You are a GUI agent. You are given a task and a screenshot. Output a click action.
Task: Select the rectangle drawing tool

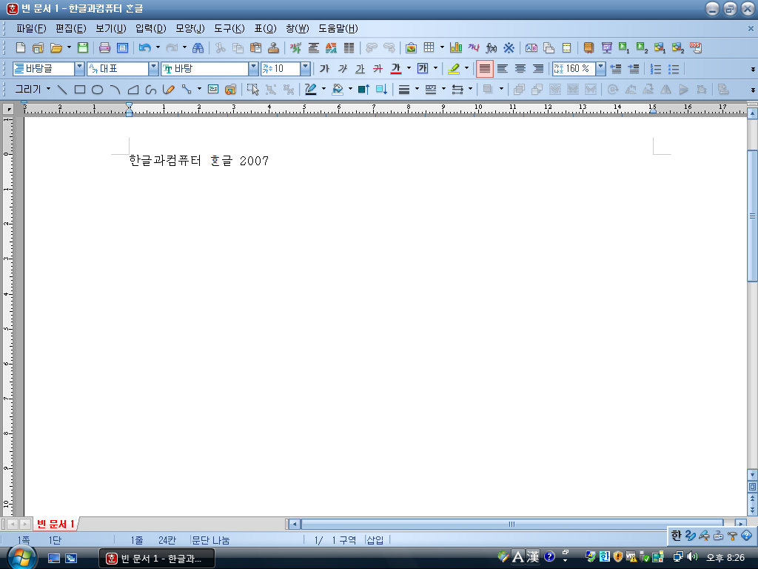tap(80, 90)
